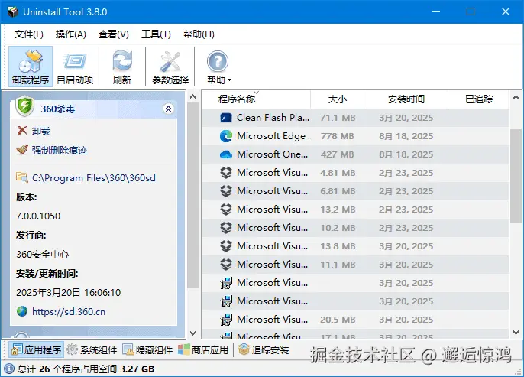Click icon of 11.1 MB Microsoft Visual row

tap(226, 265)
